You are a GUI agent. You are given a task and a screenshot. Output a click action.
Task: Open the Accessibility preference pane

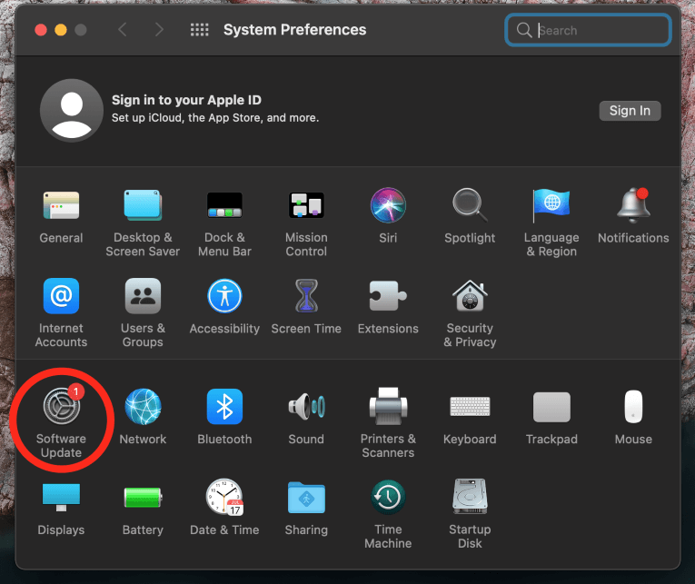pos(224,296)
